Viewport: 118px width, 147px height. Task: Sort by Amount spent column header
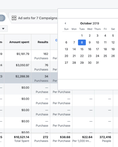(x=19, y=42)
